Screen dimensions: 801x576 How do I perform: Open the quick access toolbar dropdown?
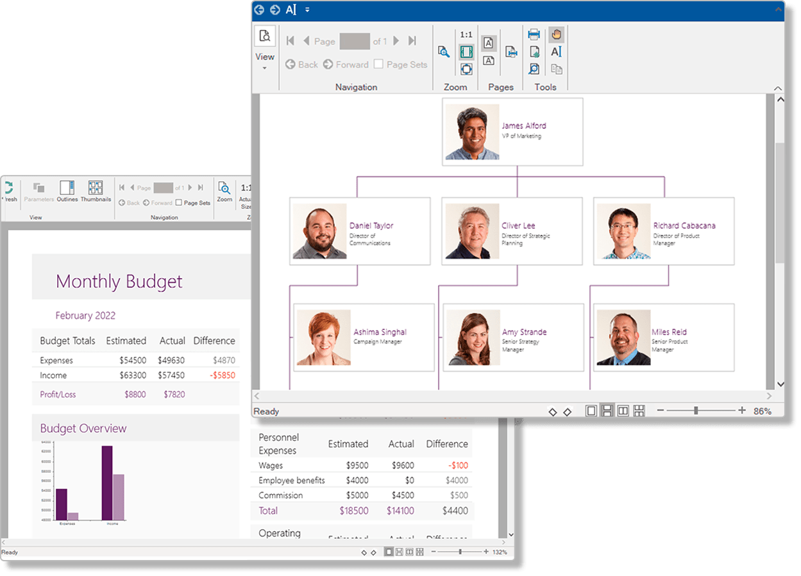[307, 10]
